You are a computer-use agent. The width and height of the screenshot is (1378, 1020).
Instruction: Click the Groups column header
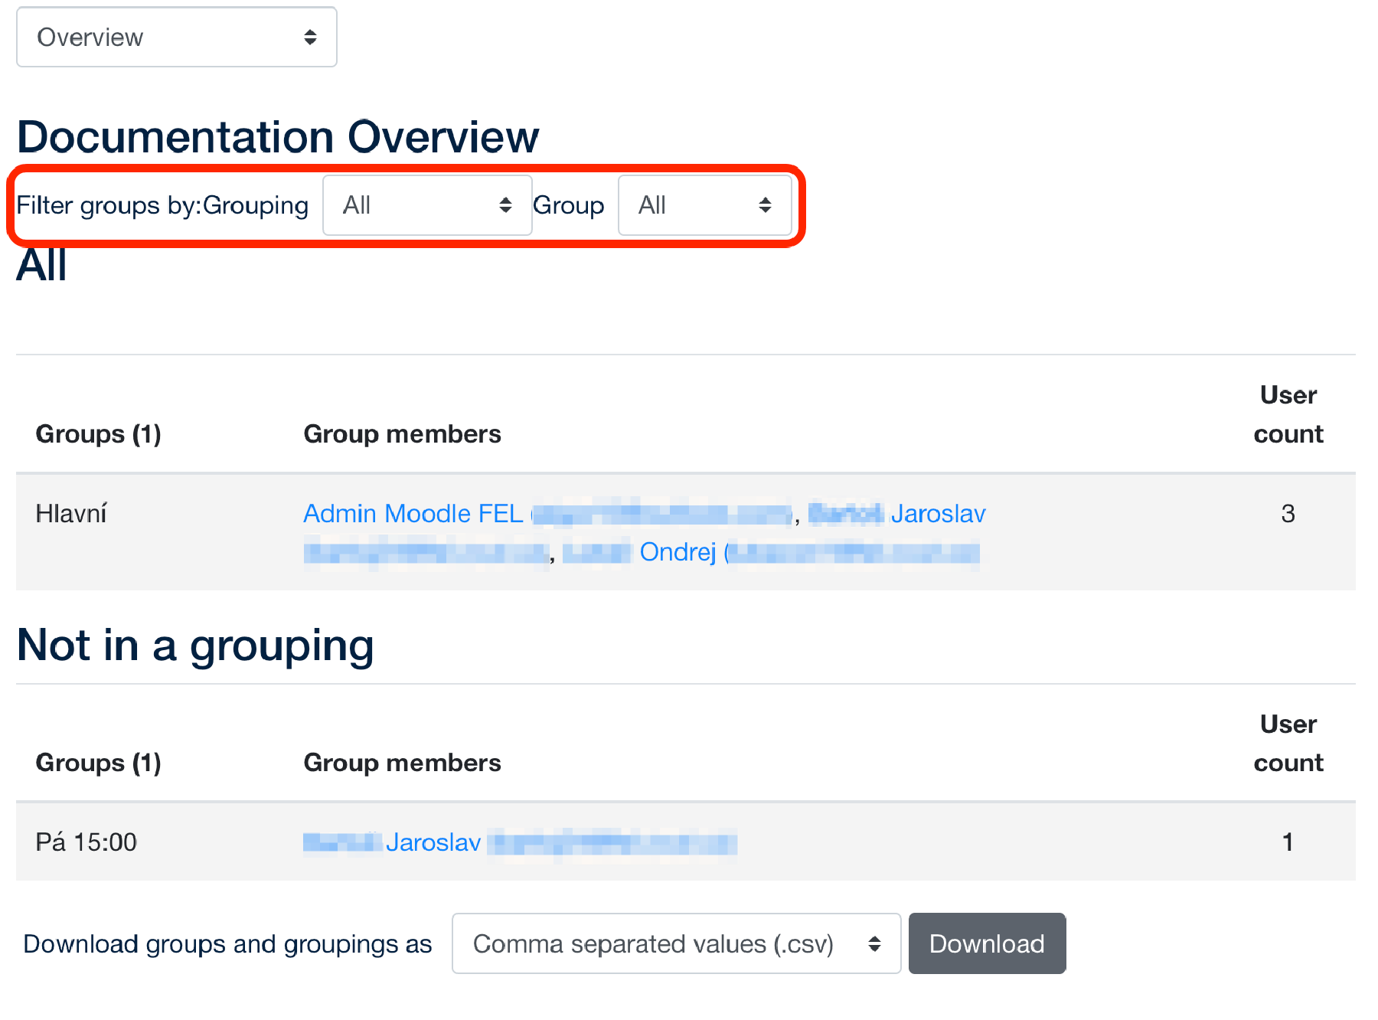pyautogui.click(x=99, y=433)
